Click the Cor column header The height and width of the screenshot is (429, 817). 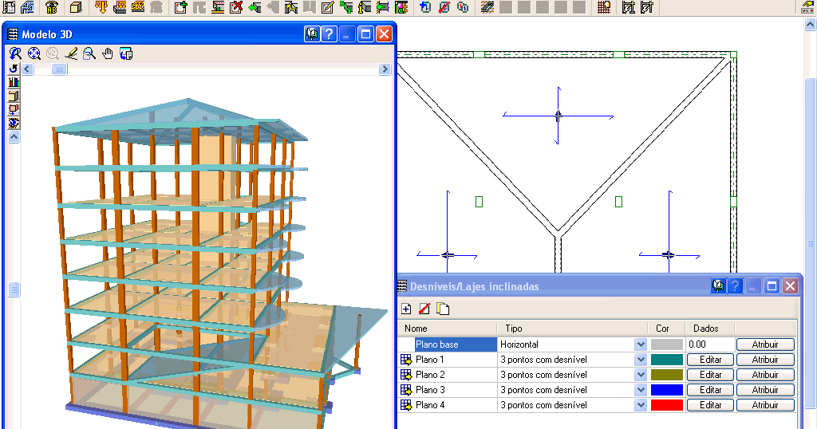666,329
